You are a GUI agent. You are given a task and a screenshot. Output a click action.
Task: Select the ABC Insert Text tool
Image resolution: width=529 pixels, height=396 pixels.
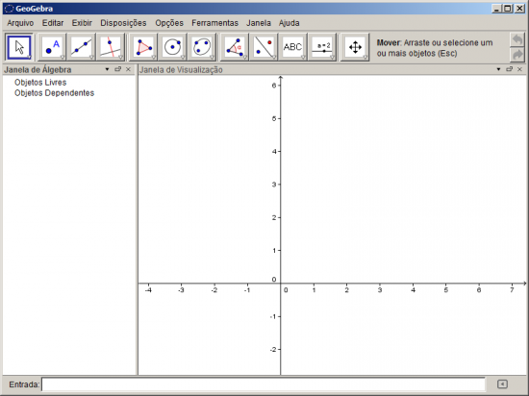(292, 47)
